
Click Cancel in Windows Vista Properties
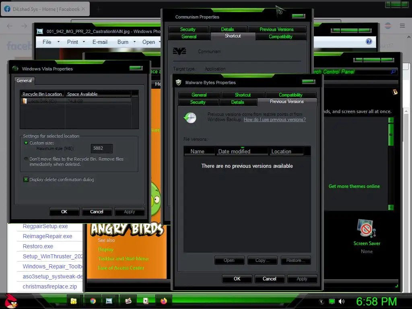[97, 212]
